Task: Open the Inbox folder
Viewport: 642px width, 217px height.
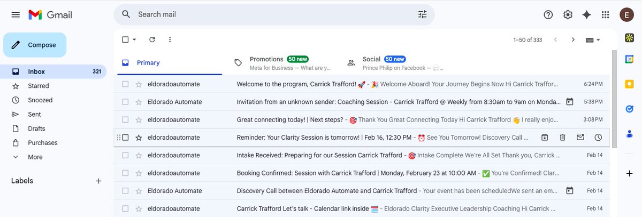Action: click(53, 71)
